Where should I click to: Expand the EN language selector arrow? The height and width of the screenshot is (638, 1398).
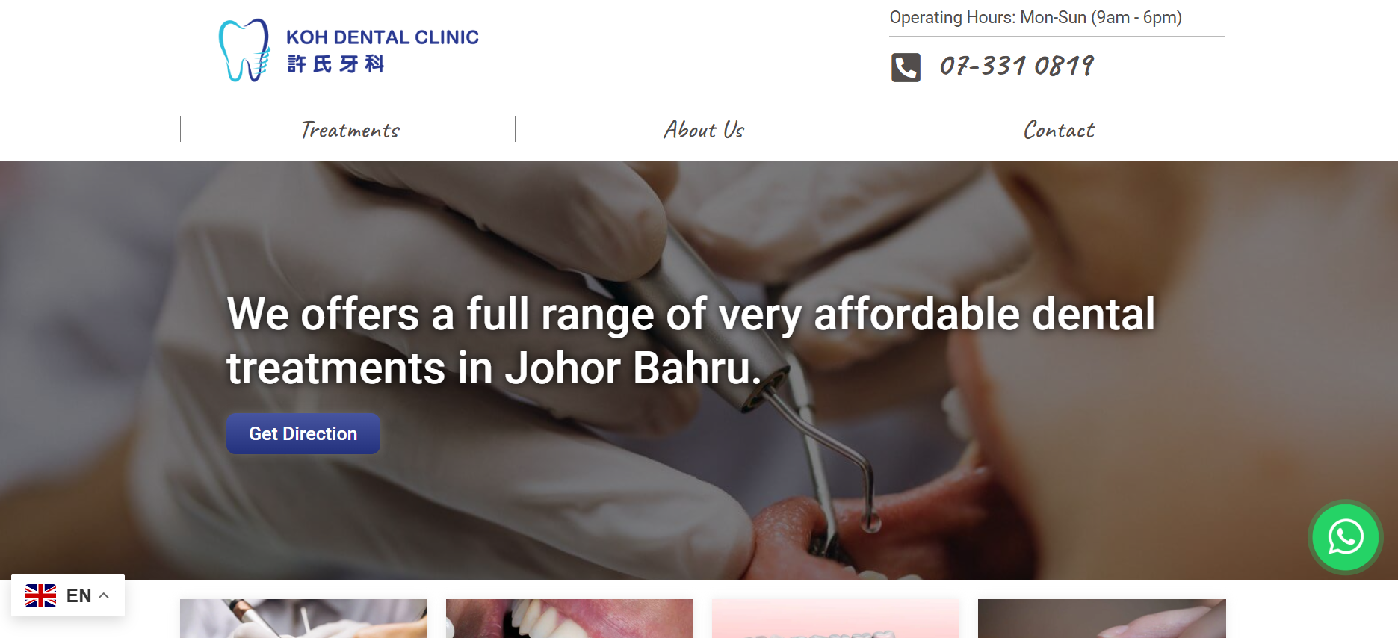pyautogui.click(x=104, y=595)
